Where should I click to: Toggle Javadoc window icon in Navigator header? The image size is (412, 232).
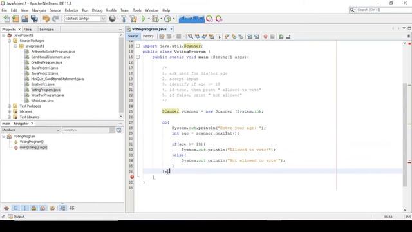118,130
